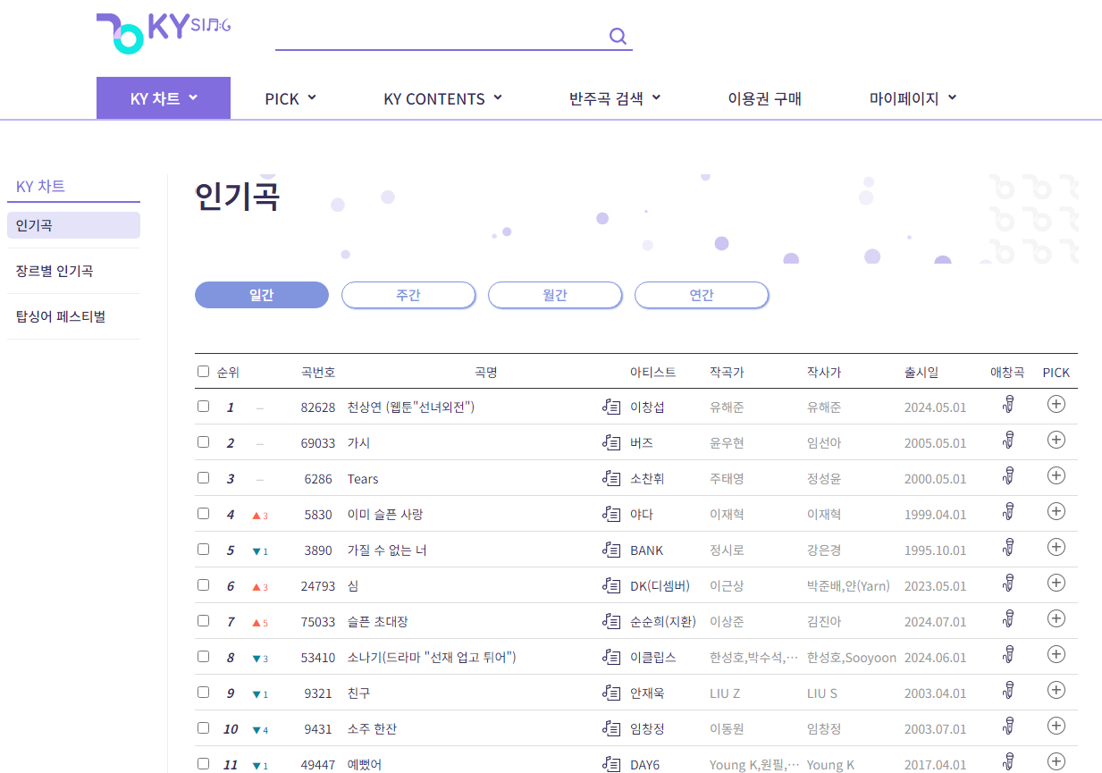Check the box for rank 9 친구
This screenshot has width=1102, height=773.
pos(203,692)
